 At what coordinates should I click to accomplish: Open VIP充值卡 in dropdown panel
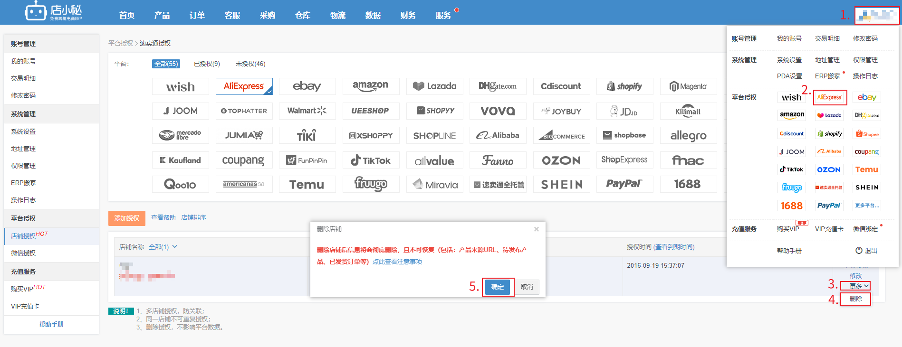click(829, 229)
